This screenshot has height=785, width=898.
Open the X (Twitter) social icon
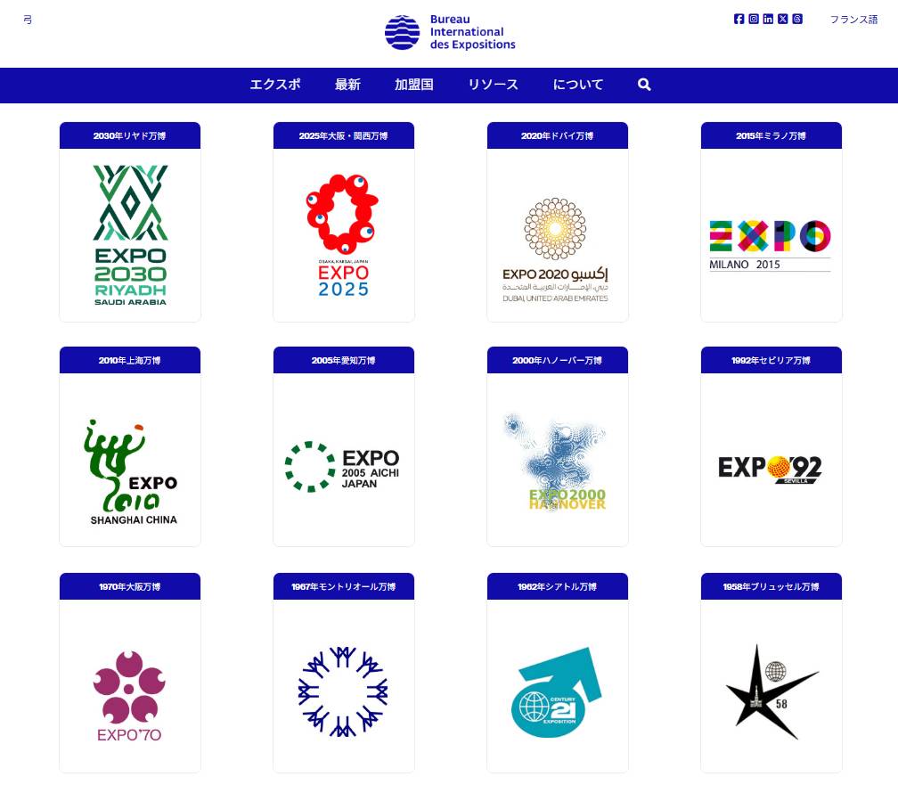click(x=783, y=19)
